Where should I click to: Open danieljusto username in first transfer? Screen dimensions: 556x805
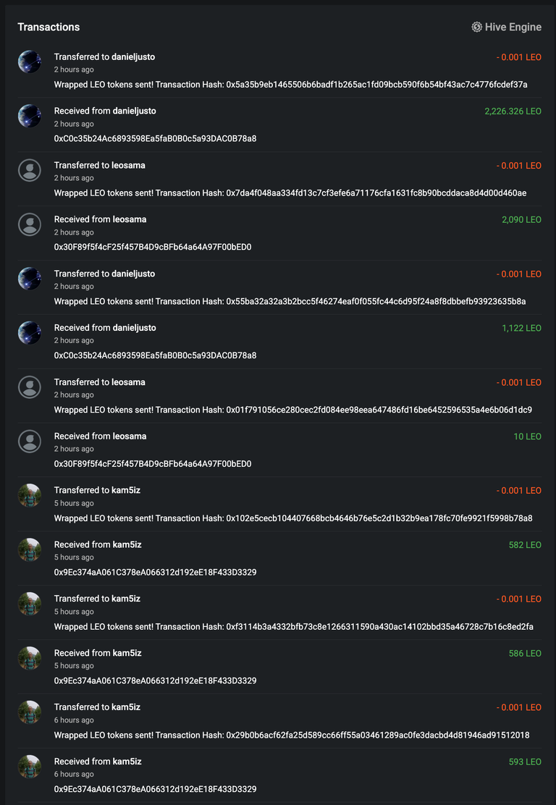click(133, 57)
